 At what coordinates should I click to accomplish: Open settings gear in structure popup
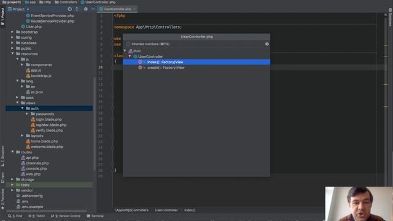(267, 44)
